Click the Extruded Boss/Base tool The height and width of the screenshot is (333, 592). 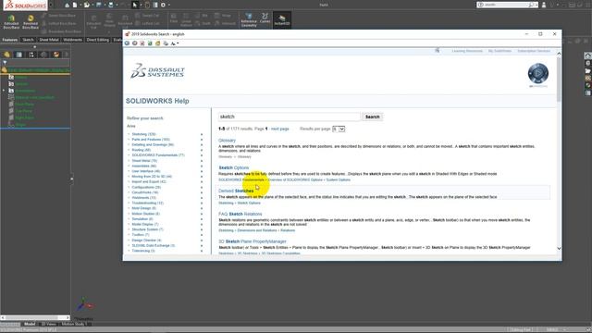pos(11,22)
